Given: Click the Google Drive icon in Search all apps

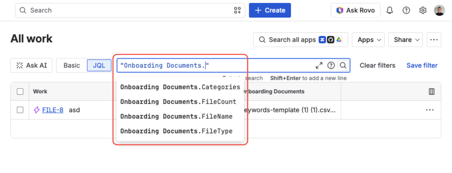Looking at the screenshot, I should tap(339, 40).
